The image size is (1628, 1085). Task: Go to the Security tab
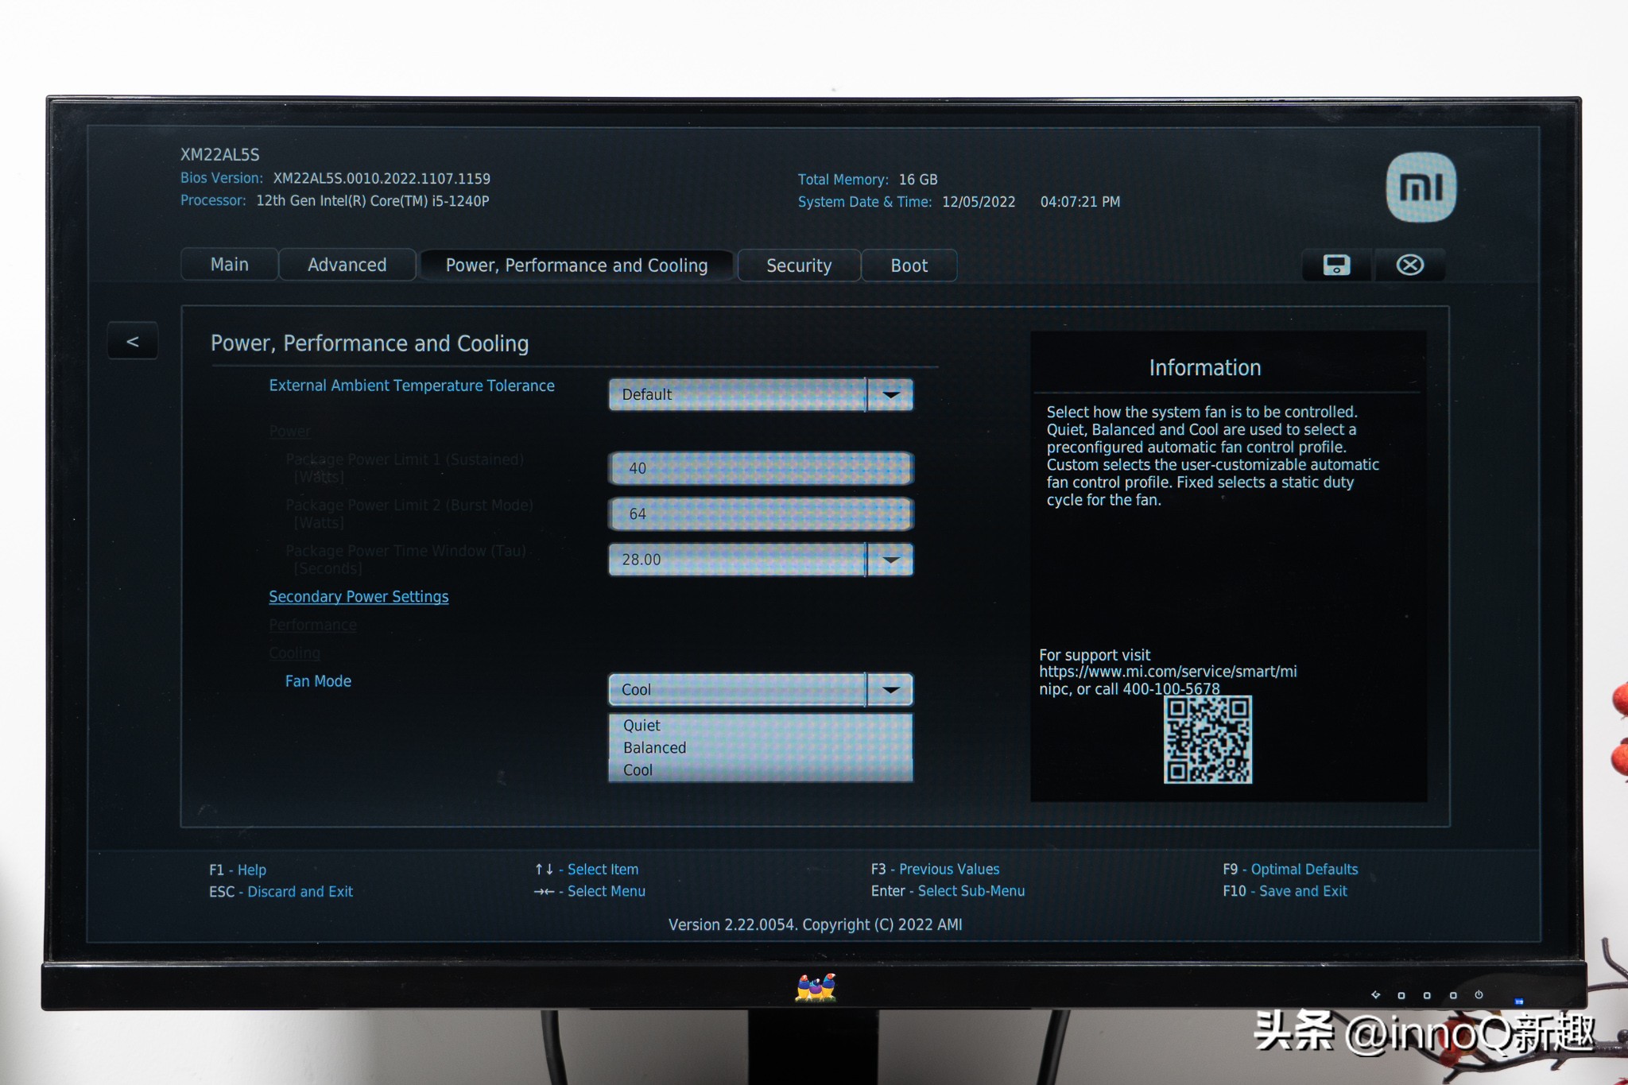799,265
